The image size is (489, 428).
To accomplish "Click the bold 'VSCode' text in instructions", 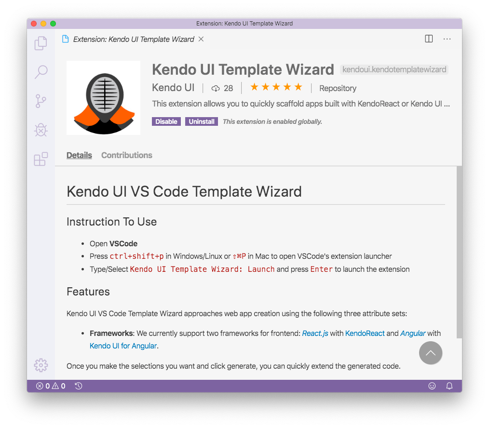I will coord(123,243).
